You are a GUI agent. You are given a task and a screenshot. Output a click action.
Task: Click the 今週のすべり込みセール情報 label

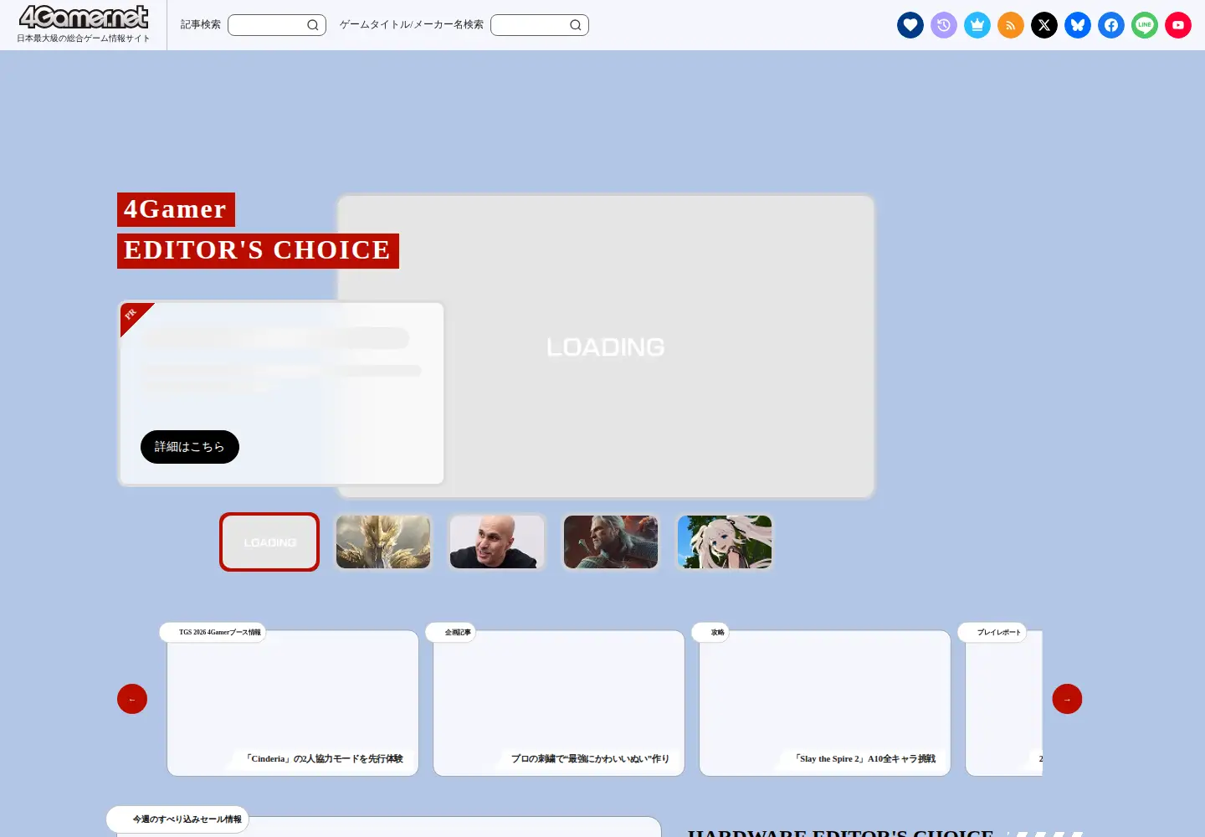[177, 819]
